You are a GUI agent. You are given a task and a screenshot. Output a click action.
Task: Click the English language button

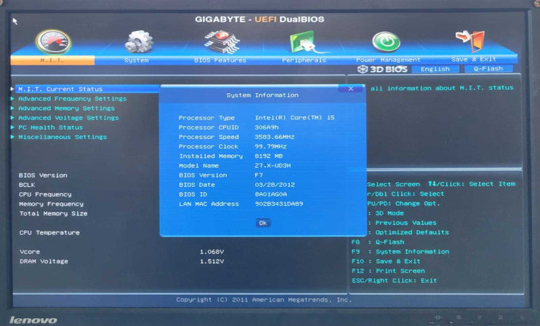tap(435, 69)
